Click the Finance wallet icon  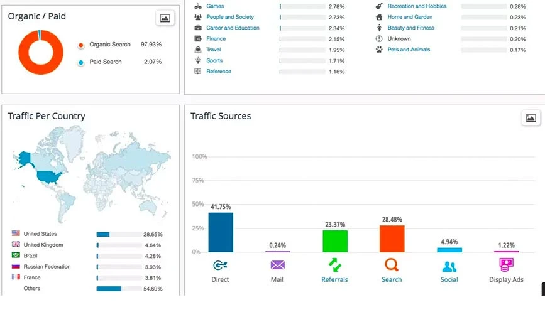[198, 38]
